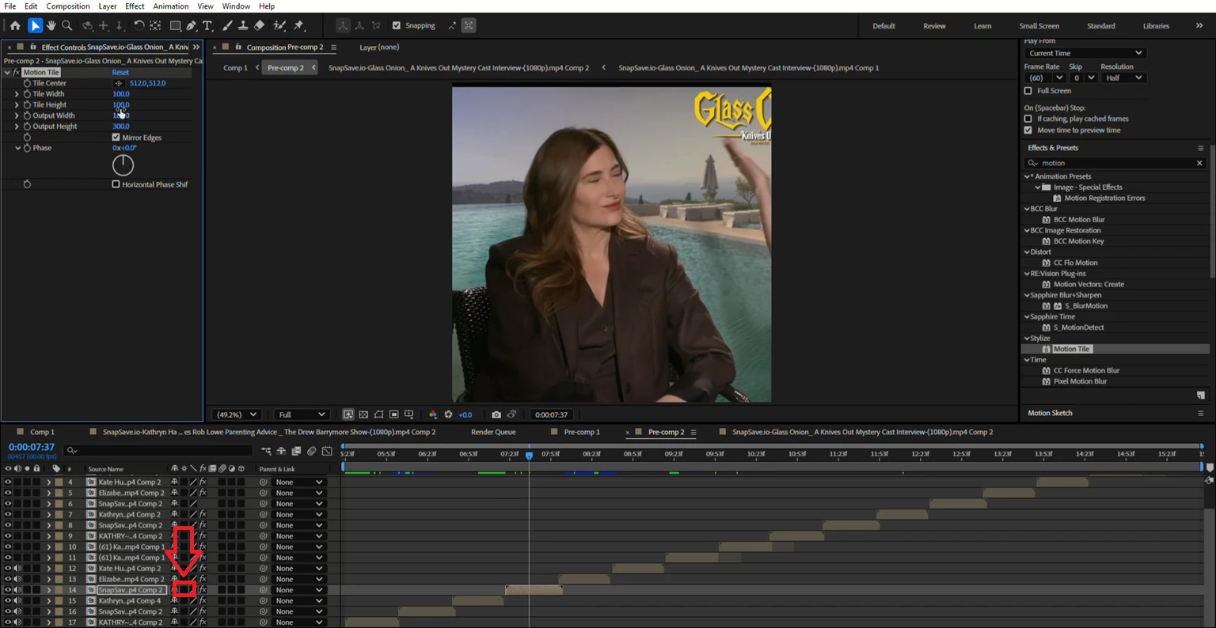Select the Brush tool
This screenshot has height=628, width=1216.
227,25
